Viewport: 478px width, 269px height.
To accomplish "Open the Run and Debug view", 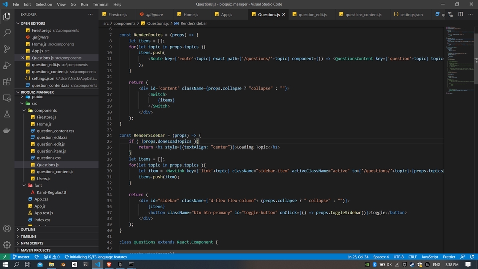I will (x=7, y=65).
